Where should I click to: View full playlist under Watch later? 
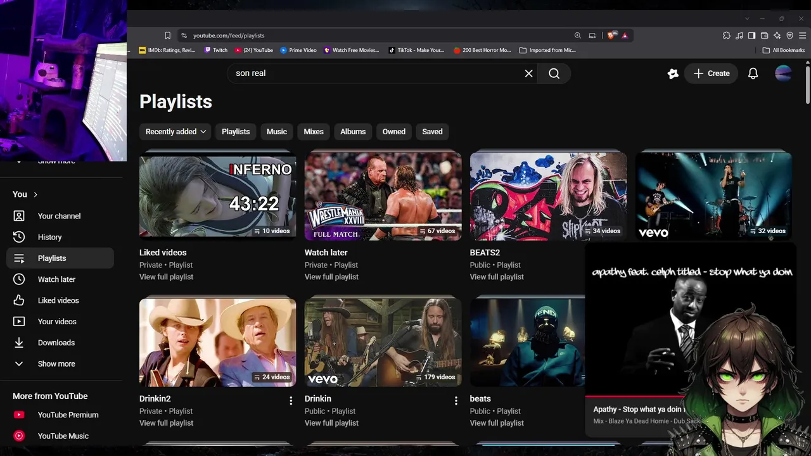click(332, 277)
